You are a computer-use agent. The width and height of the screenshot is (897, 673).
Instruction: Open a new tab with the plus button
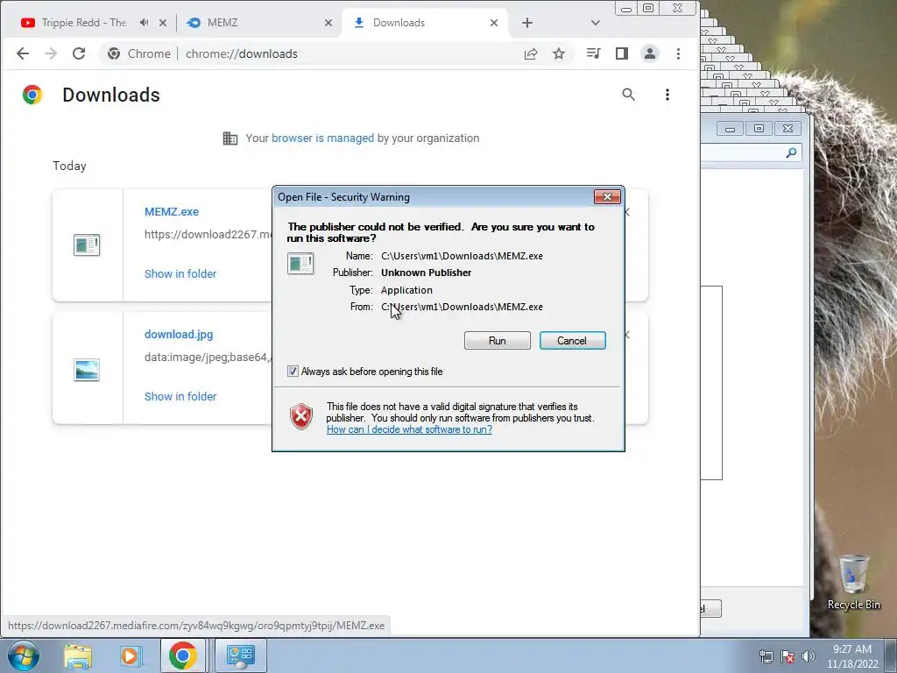pyautogui.click(x=527, y=23)
